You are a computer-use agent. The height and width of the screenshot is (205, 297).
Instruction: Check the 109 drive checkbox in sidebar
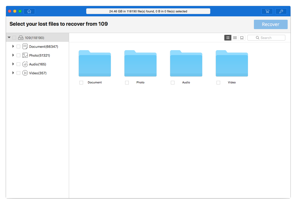(14, 38)
